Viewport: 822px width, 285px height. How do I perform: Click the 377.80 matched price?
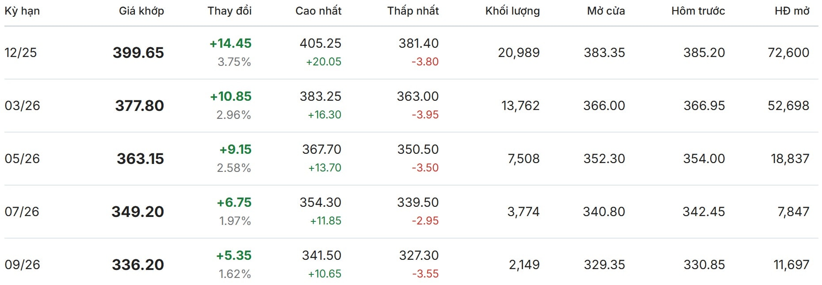(x=139, y=106)
